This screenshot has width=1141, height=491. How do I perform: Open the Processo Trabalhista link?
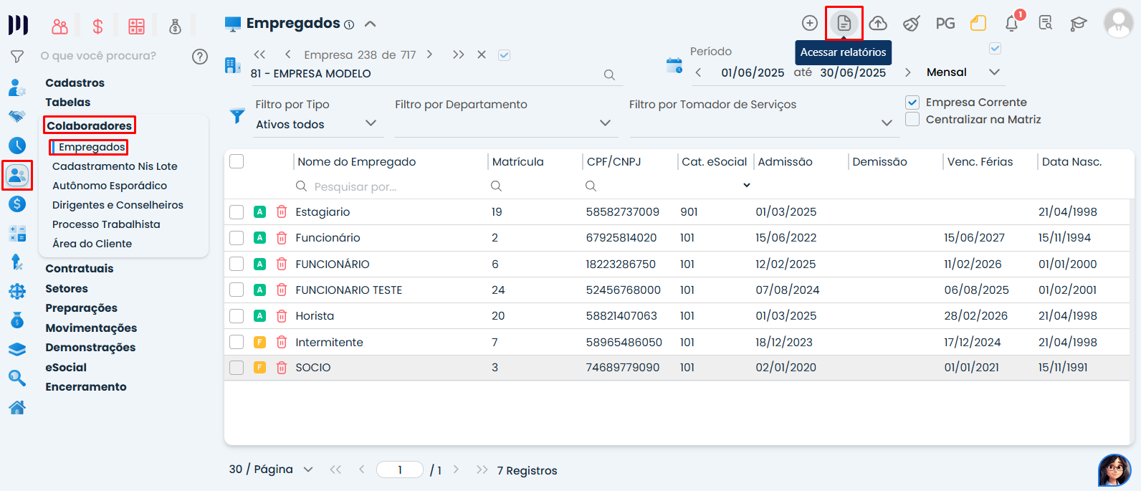coord(106,224)
